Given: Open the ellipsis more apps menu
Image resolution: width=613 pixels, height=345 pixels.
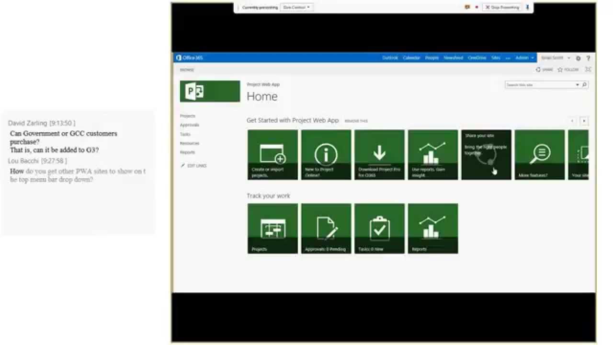Looking at the screenshot, I should [508, 58].
